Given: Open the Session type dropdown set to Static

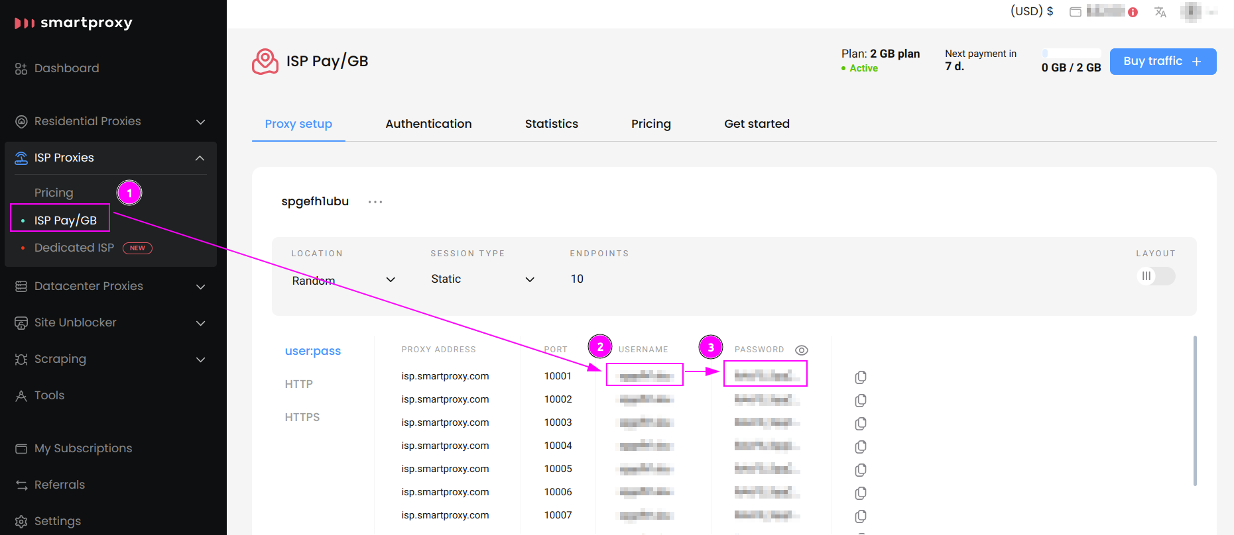Looking at the screenshot, I should 483,279.
